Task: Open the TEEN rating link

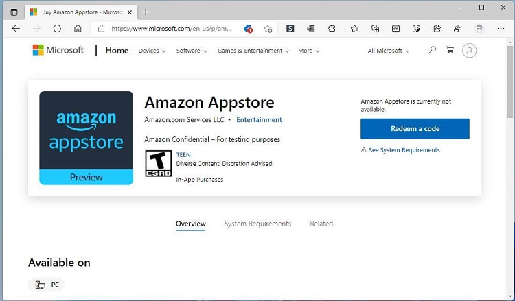Action: 183,154
